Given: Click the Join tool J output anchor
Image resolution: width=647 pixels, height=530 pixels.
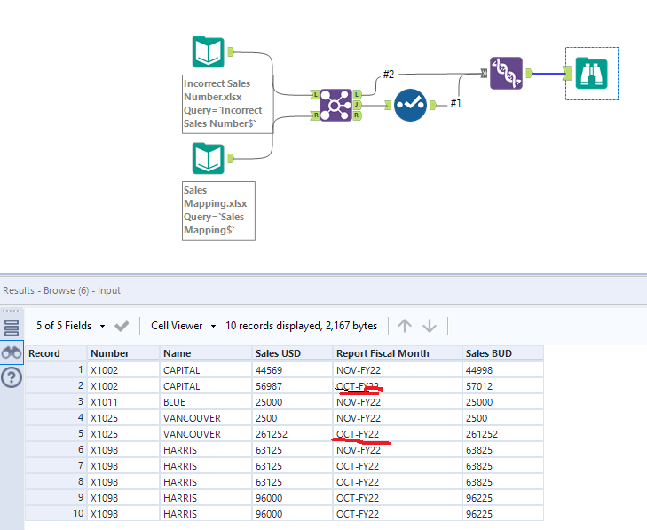Looking at the screenshot, I should [x=357, y=106].
